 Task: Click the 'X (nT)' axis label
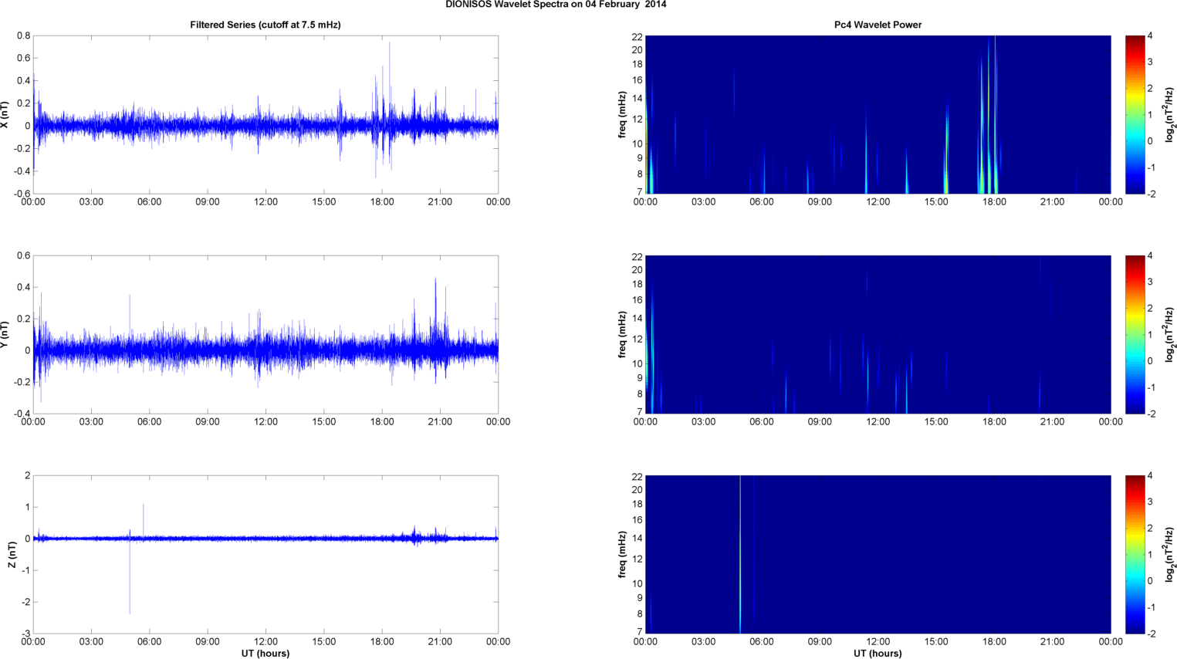tap(5, 114)
